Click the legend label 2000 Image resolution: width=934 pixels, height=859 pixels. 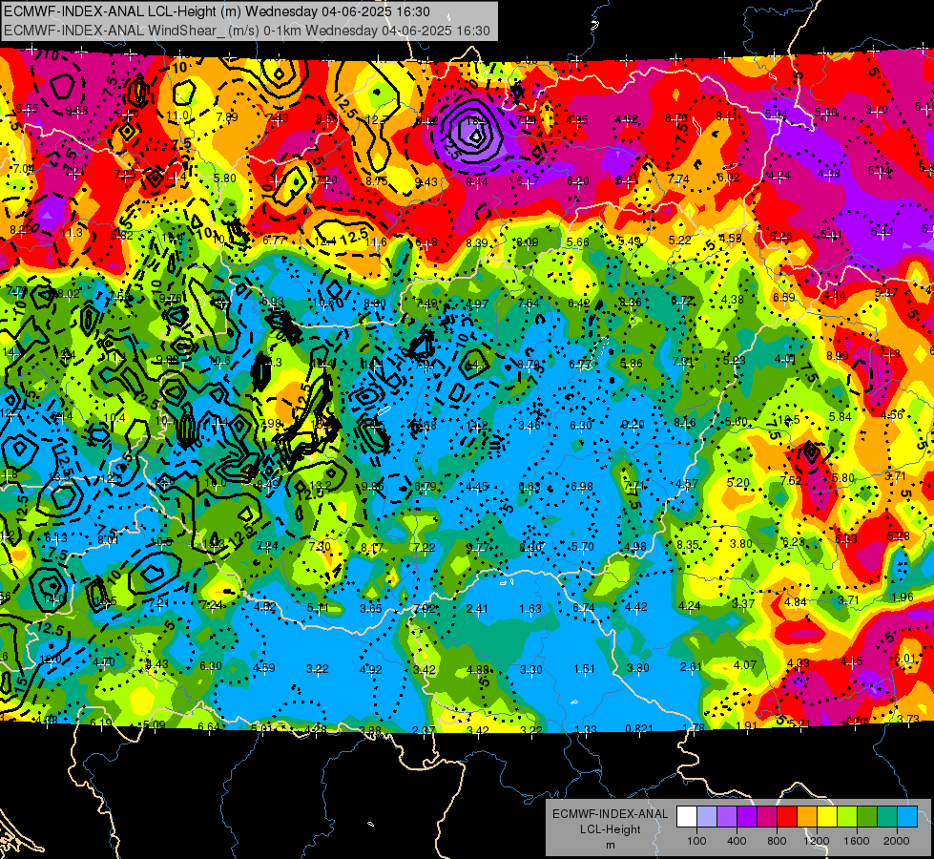click(897, 841)
